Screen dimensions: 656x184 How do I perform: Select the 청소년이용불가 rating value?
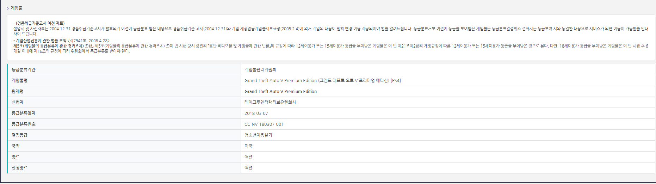258,135
